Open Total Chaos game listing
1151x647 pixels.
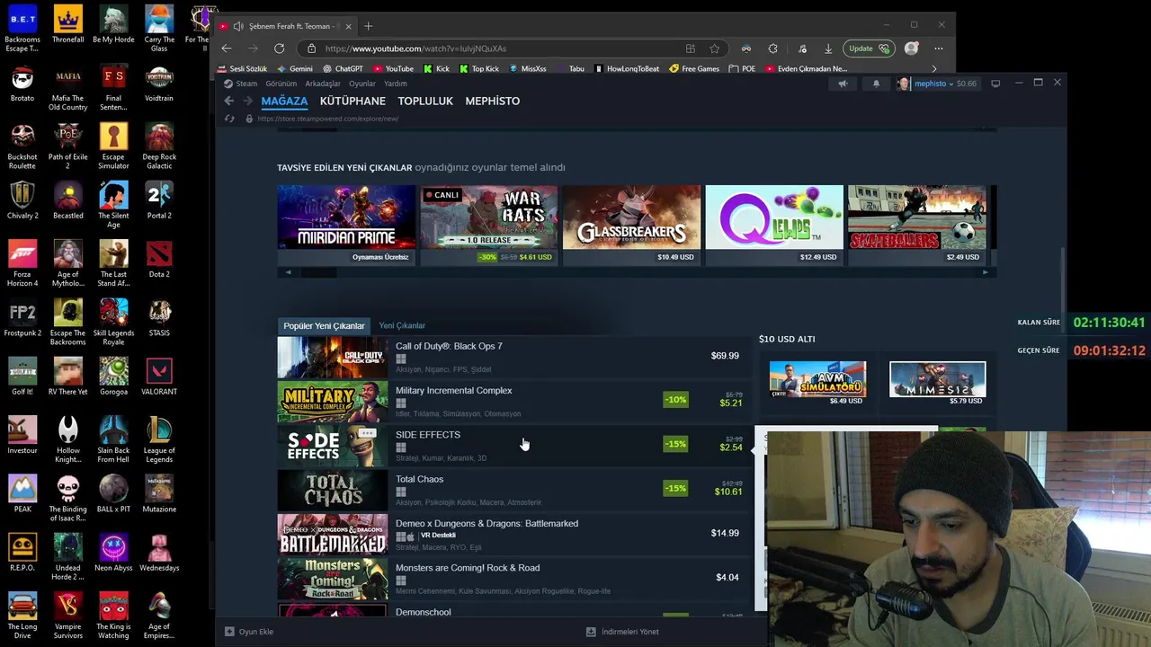click(x=513, y=490)
